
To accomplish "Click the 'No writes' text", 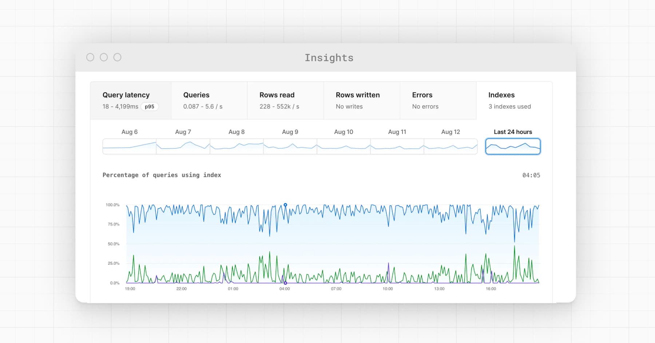I will (x=349, y=106).
